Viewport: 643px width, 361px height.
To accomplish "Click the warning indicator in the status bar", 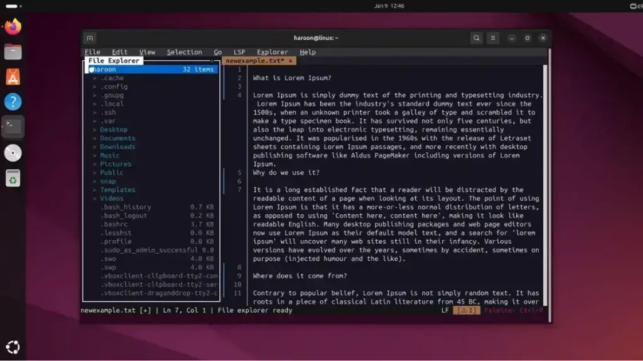I will pos(467,310).
